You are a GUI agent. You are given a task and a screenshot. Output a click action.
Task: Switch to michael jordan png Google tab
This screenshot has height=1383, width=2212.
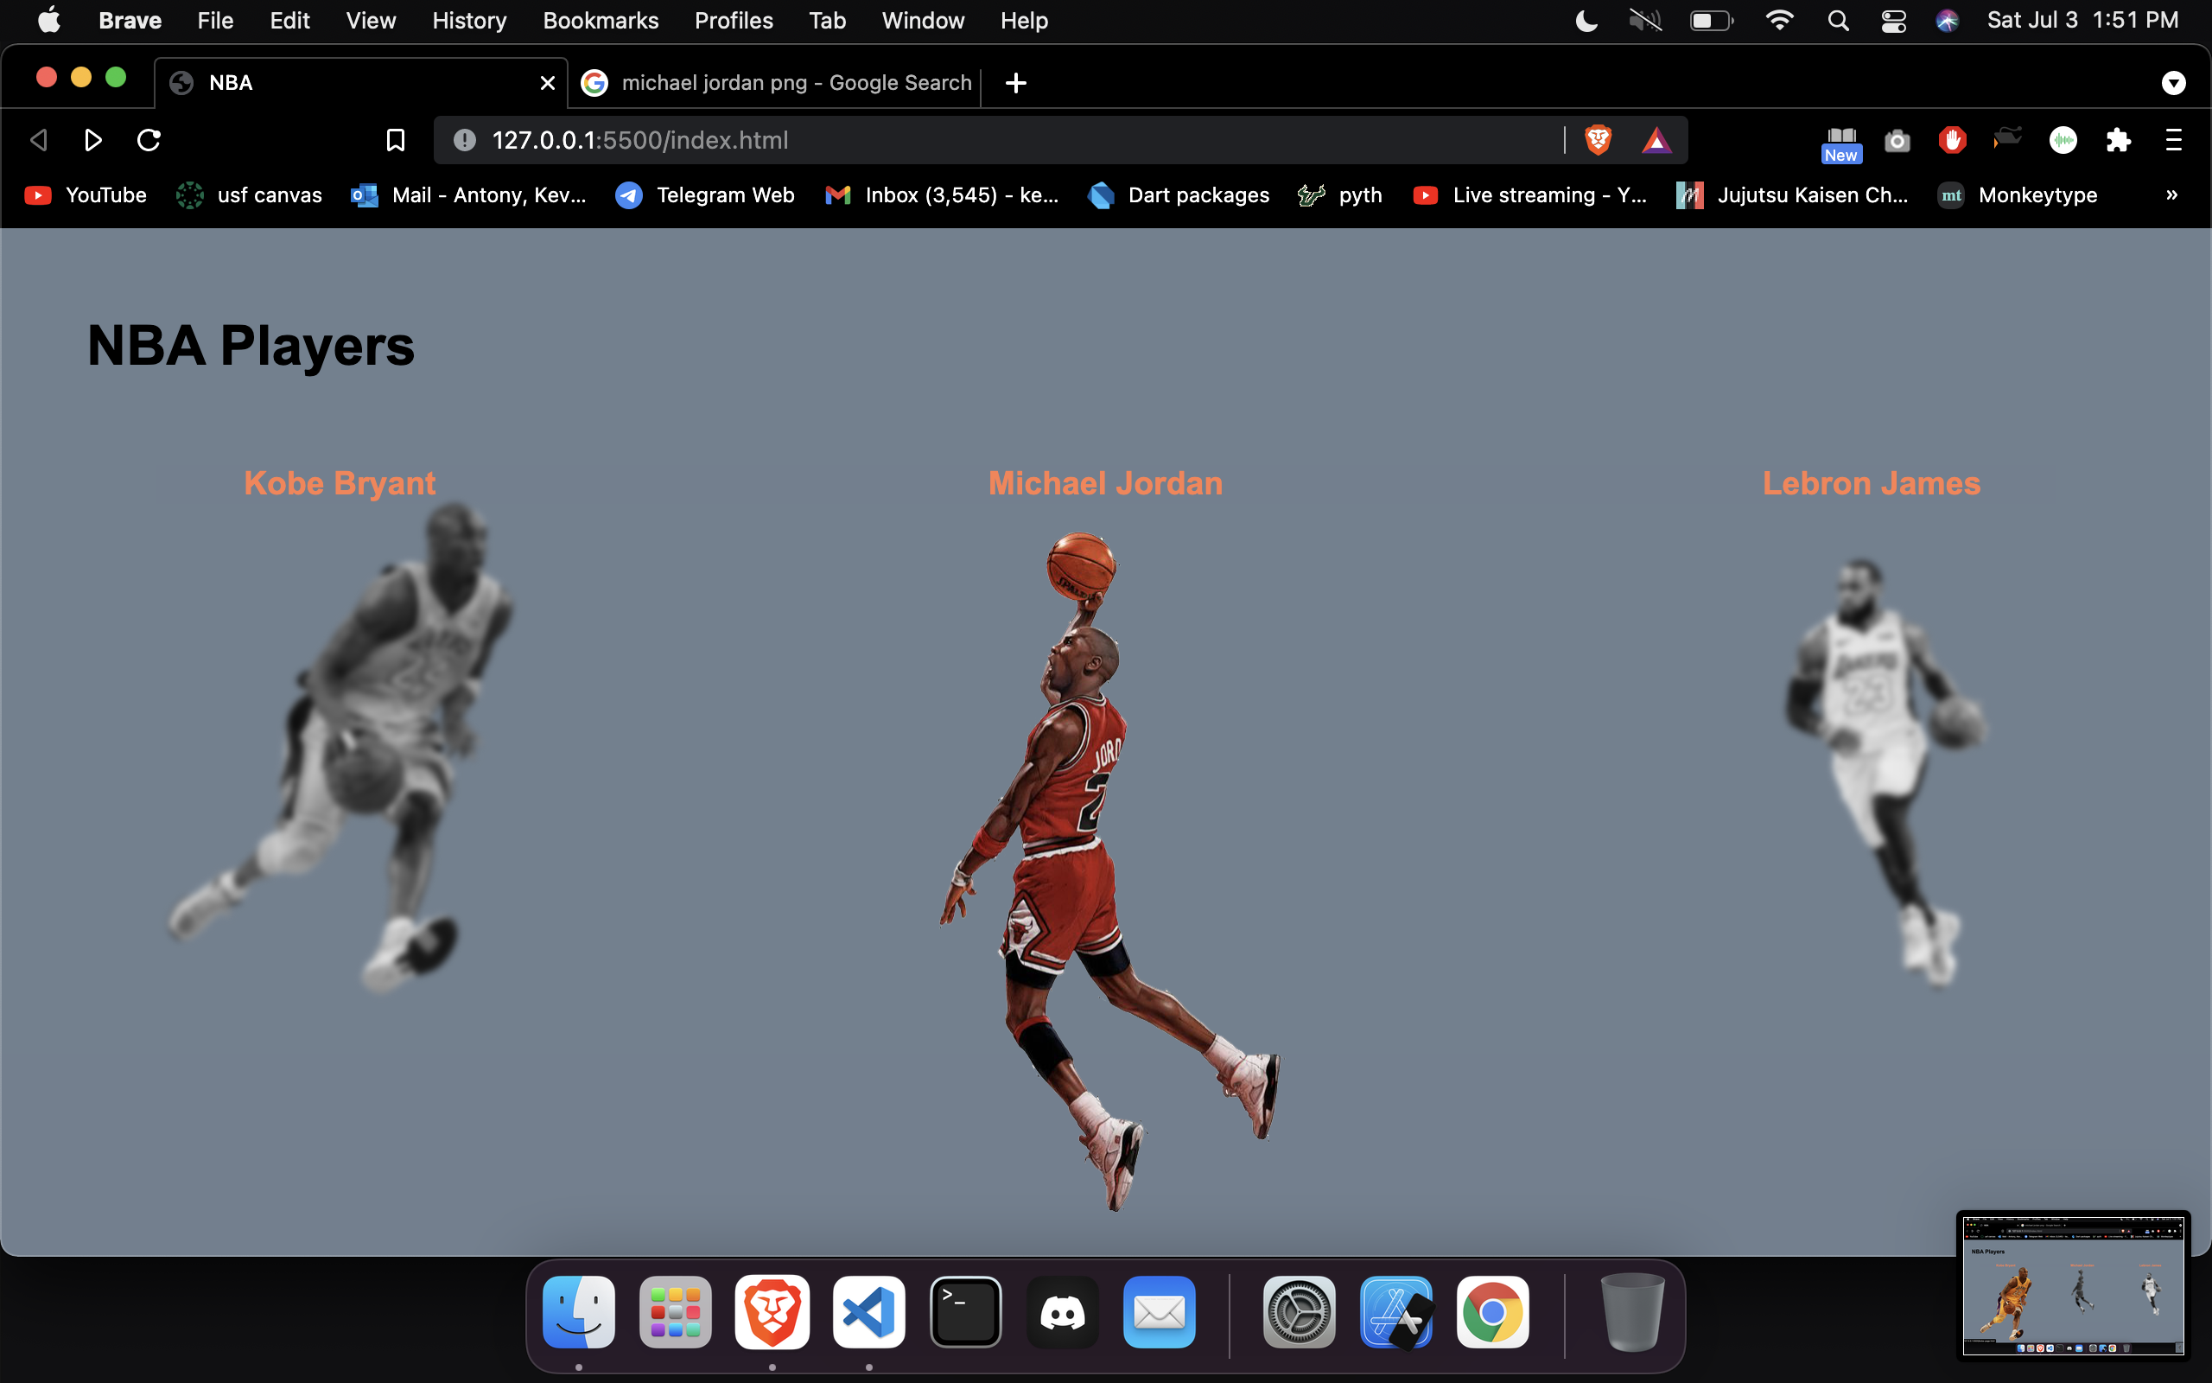point(777,83)
